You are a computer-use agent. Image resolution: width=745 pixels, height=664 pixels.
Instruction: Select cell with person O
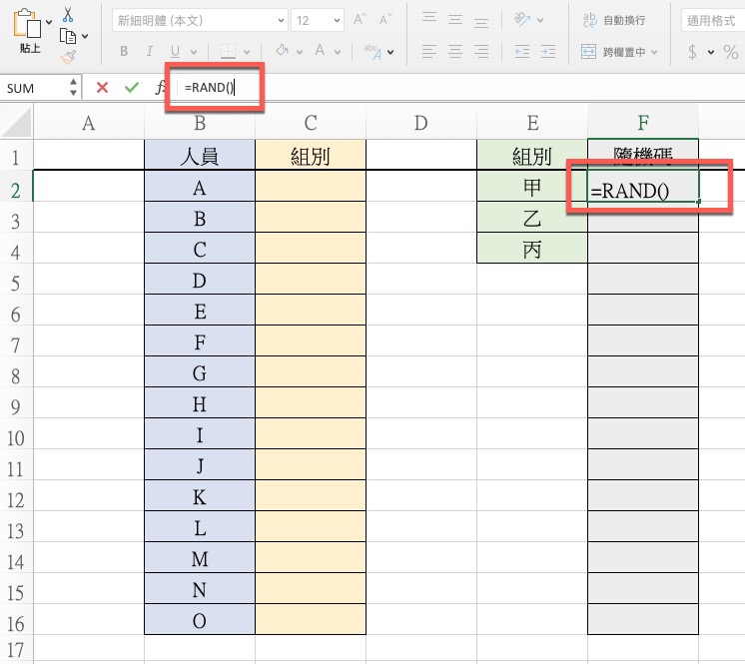coord(200,619)
